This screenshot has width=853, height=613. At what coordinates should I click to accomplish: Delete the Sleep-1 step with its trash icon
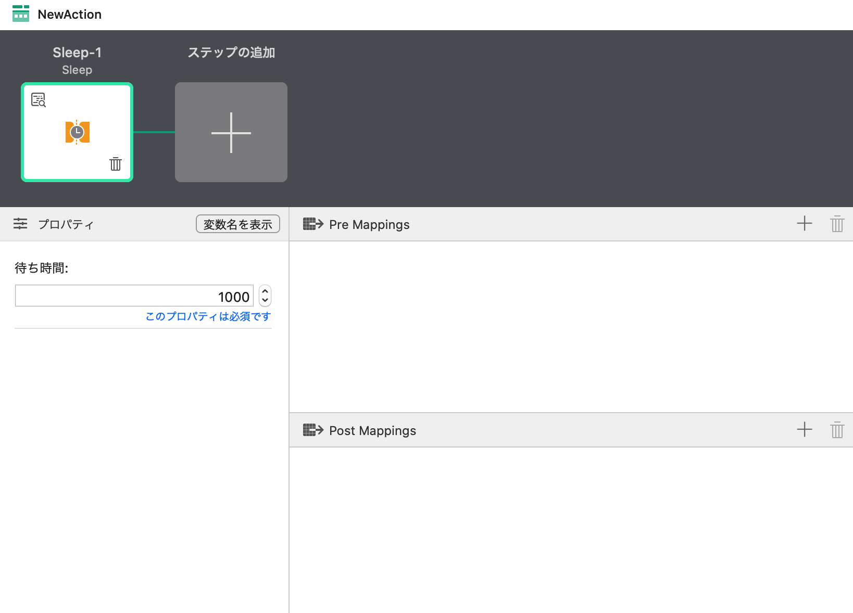(x=116, y=164)
